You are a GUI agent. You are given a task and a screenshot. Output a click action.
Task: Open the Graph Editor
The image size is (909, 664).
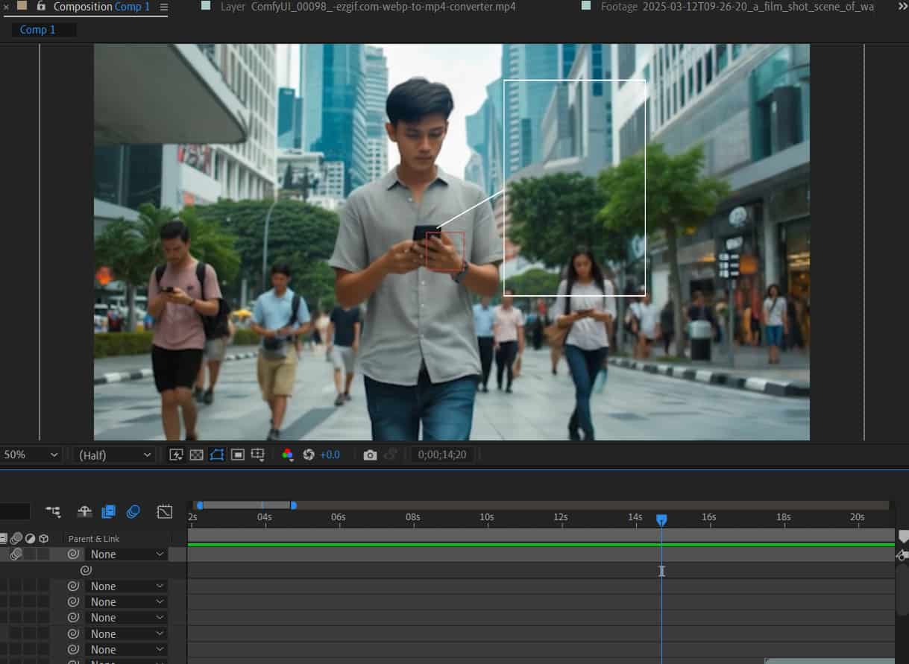pos(165,511)
